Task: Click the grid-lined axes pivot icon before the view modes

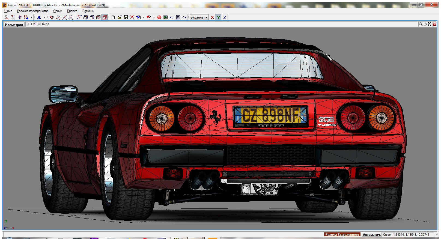Action: pos(71,17)
